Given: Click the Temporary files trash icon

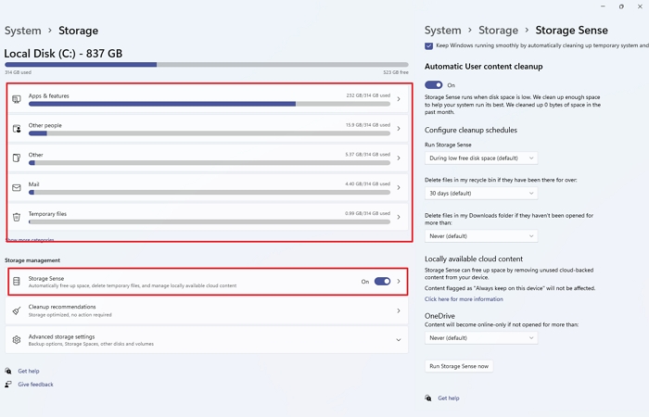Looking at the screenshot, I should 17,217.
